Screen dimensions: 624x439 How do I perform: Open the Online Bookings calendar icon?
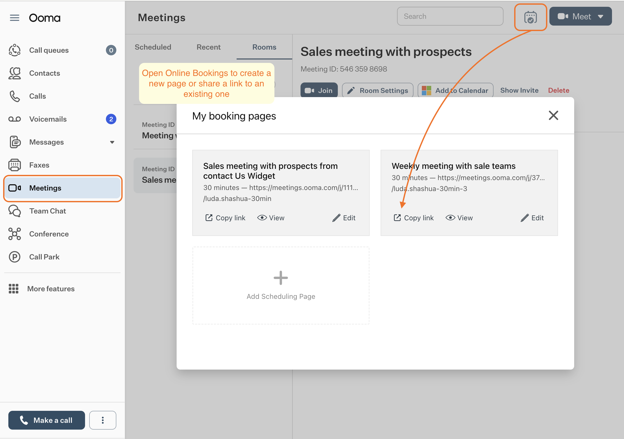[x=530, y=17]
